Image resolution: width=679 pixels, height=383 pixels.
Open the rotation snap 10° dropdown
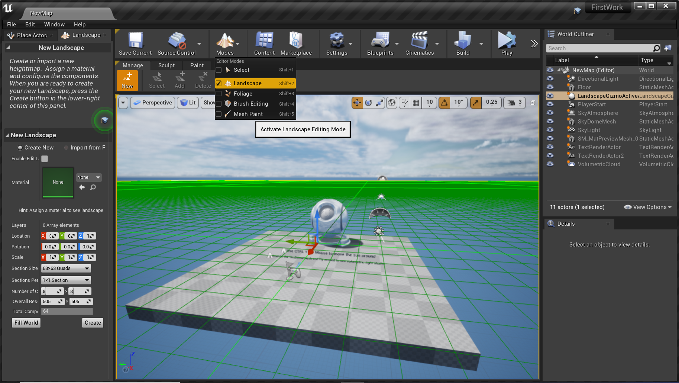(458, 103)
